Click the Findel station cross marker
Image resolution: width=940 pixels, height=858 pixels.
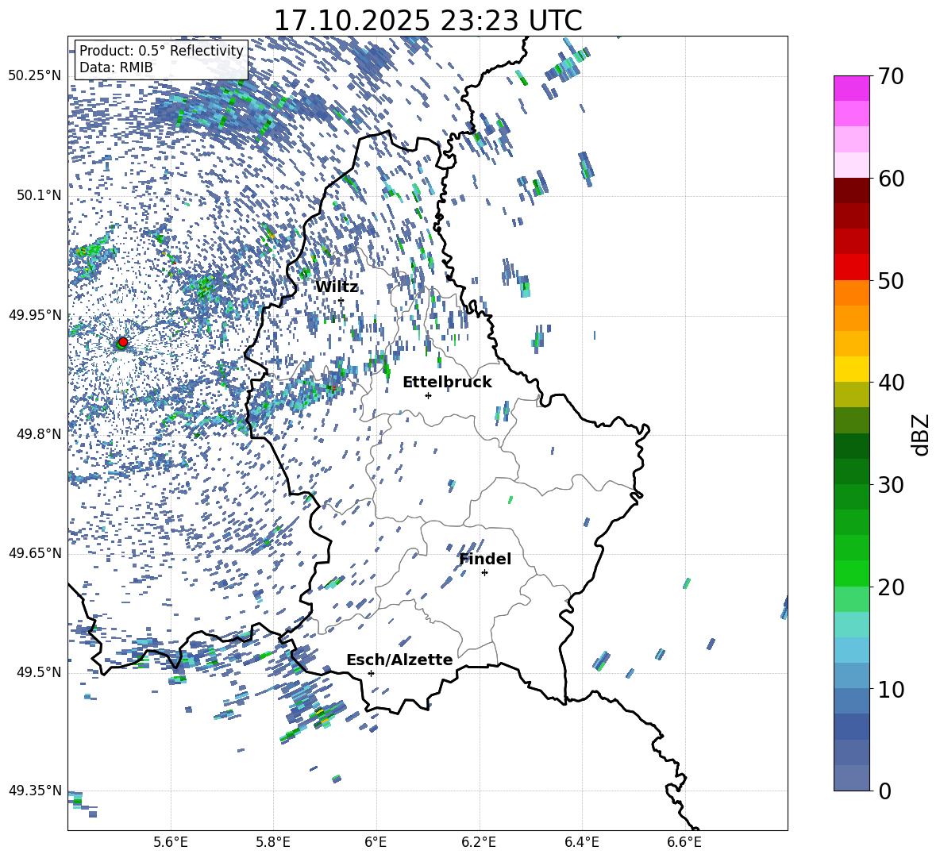484,572
